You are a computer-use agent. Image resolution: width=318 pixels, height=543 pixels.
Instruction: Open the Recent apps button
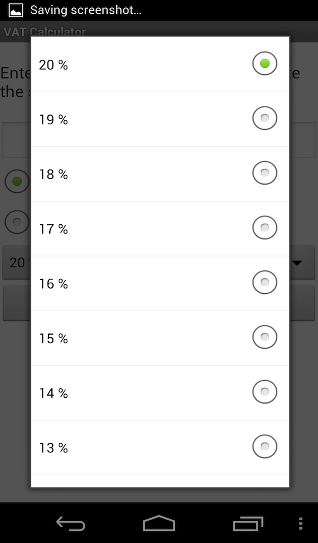coord(247,523)
